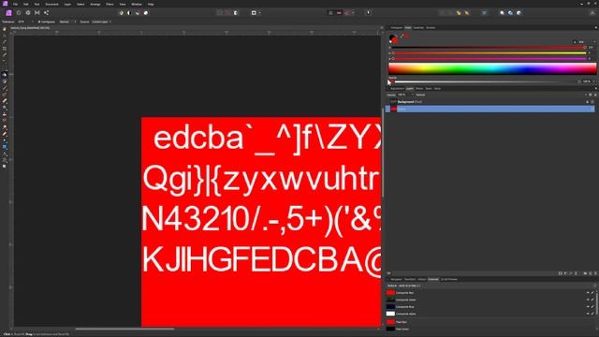Screen dimensions: 599x337
Task: Toggle visibility of Composite Blue channel
Action: coord(588,306)
